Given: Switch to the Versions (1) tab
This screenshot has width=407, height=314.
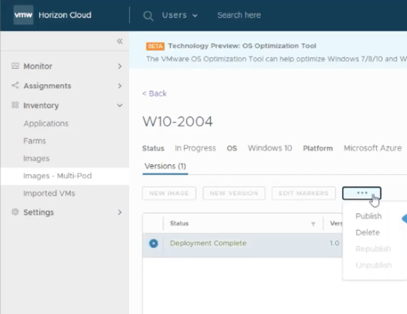Looking at the screenshot, I should pyautogui.click(x=165, y=166).
